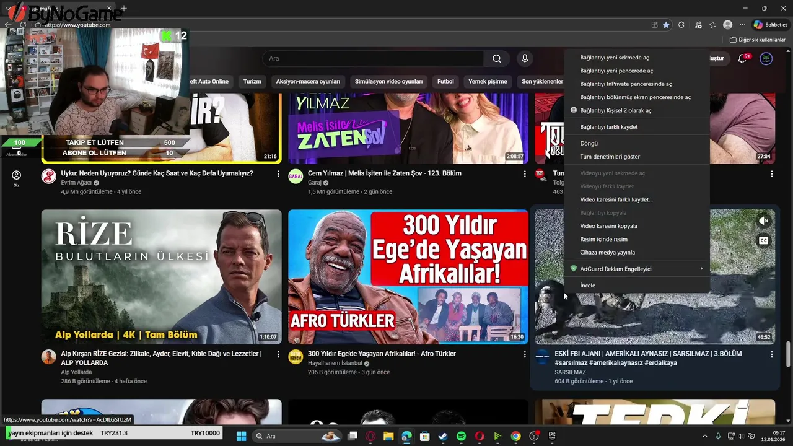Open Edge Settings and more menu
This screenshot has height=446, width=793.
(742, 25)
